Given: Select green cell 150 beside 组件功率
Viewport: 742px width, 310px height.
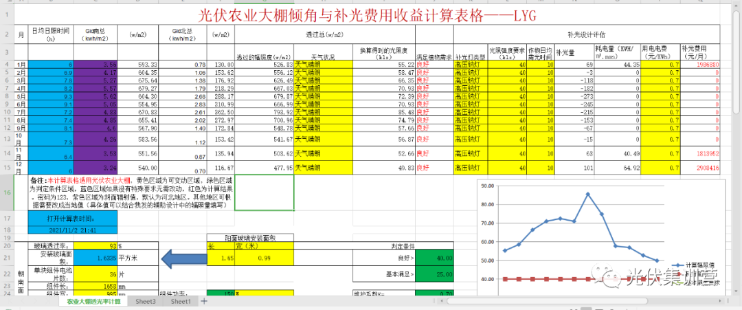Looking at the screenshot, I should [x=221, y=294].
